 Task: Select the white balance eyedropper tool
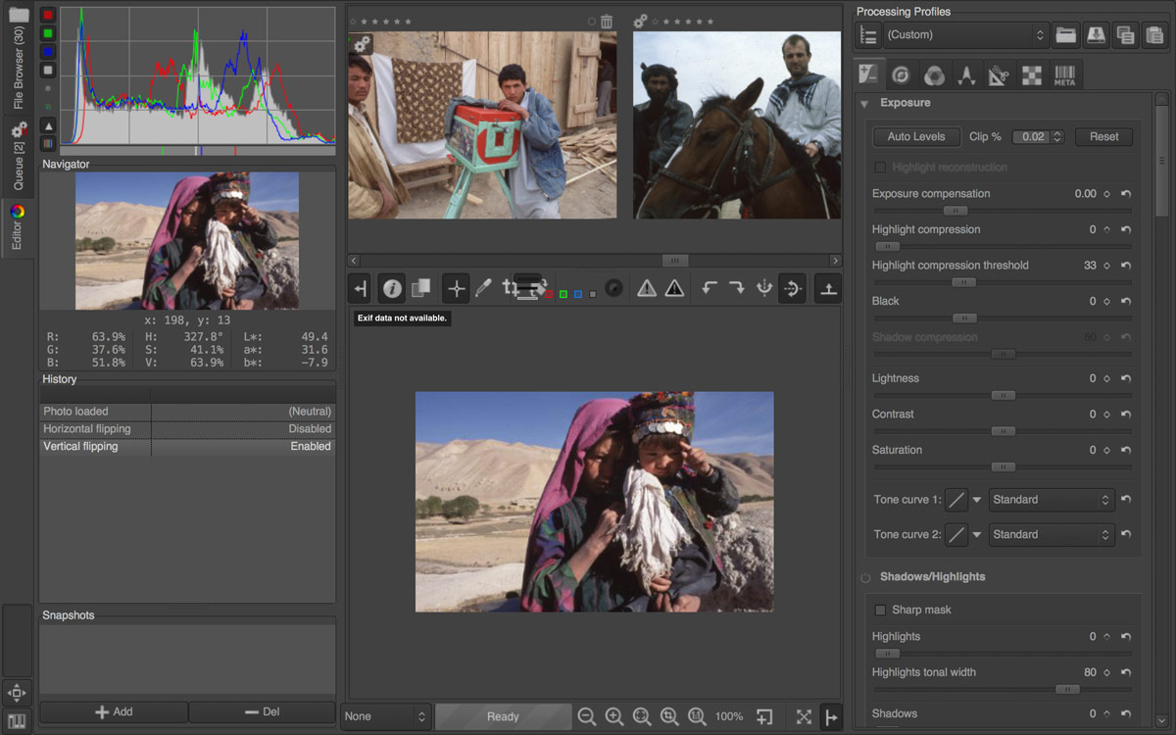(x=483, y=288)
